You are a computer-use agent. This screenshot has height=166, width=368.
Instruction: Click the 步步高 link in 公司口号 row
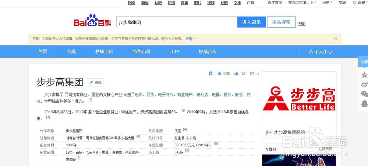point(191,138)
